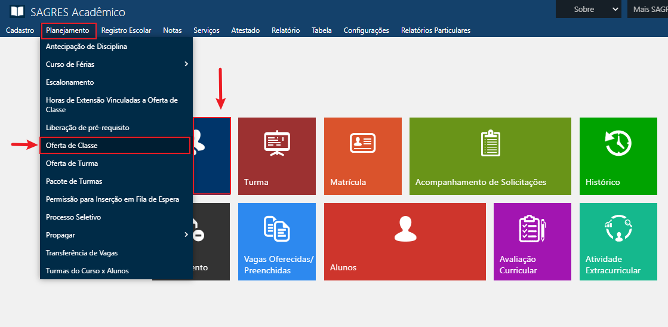Open the Turma presentation board tile icon
Viewport: 668px width, 327px height.
pyautogui.click(x=276, y=144)
